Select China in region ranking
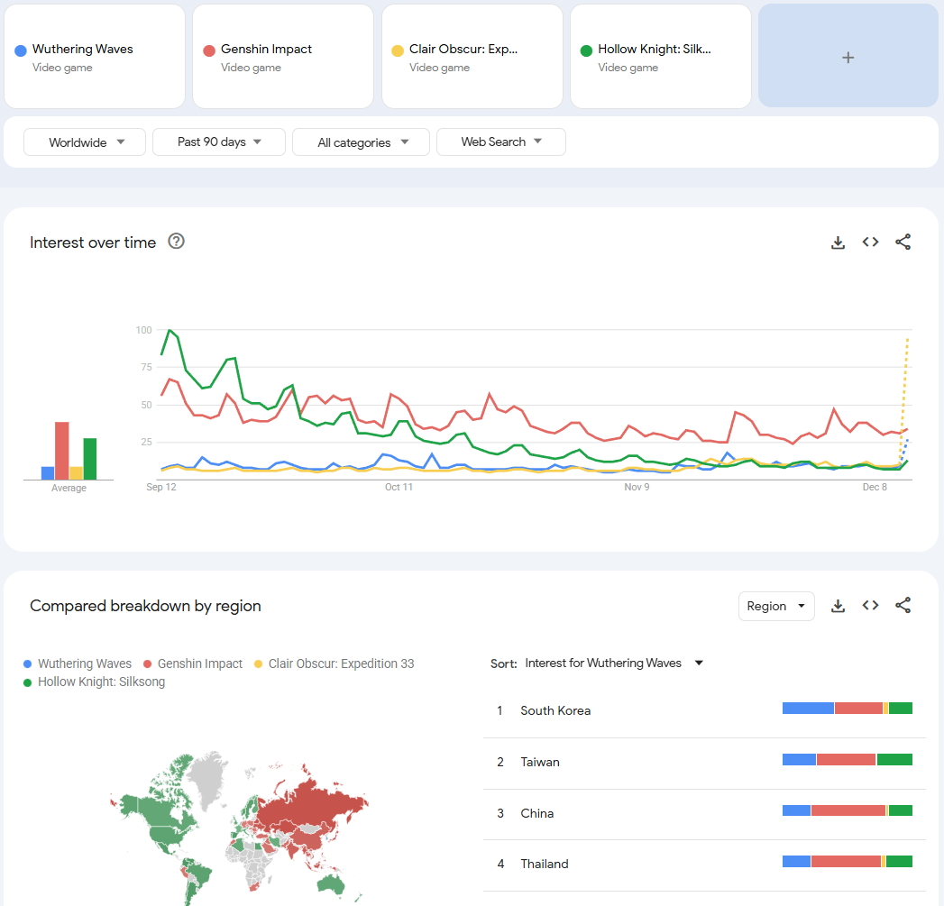This screenshot has width=944, height=906. (x=537, y=813)
